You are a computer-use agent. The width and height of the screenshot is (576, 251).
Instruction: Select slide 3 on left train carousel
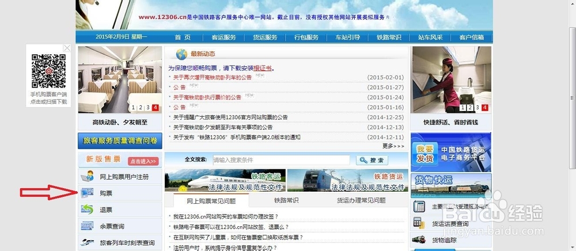[x=148, y=108]
